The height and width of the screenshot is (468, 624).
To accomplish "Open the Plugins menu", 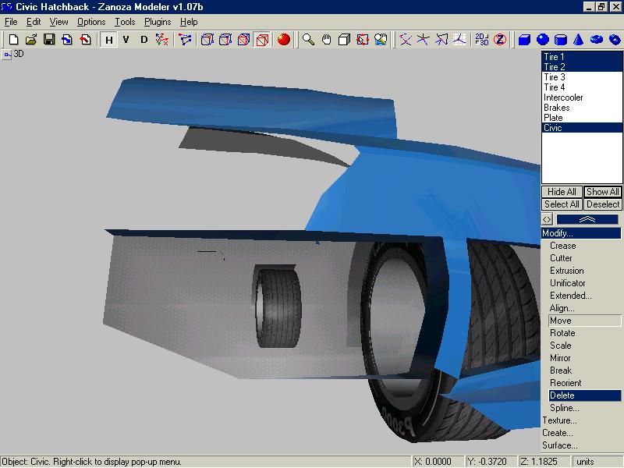I will point(158,22).
